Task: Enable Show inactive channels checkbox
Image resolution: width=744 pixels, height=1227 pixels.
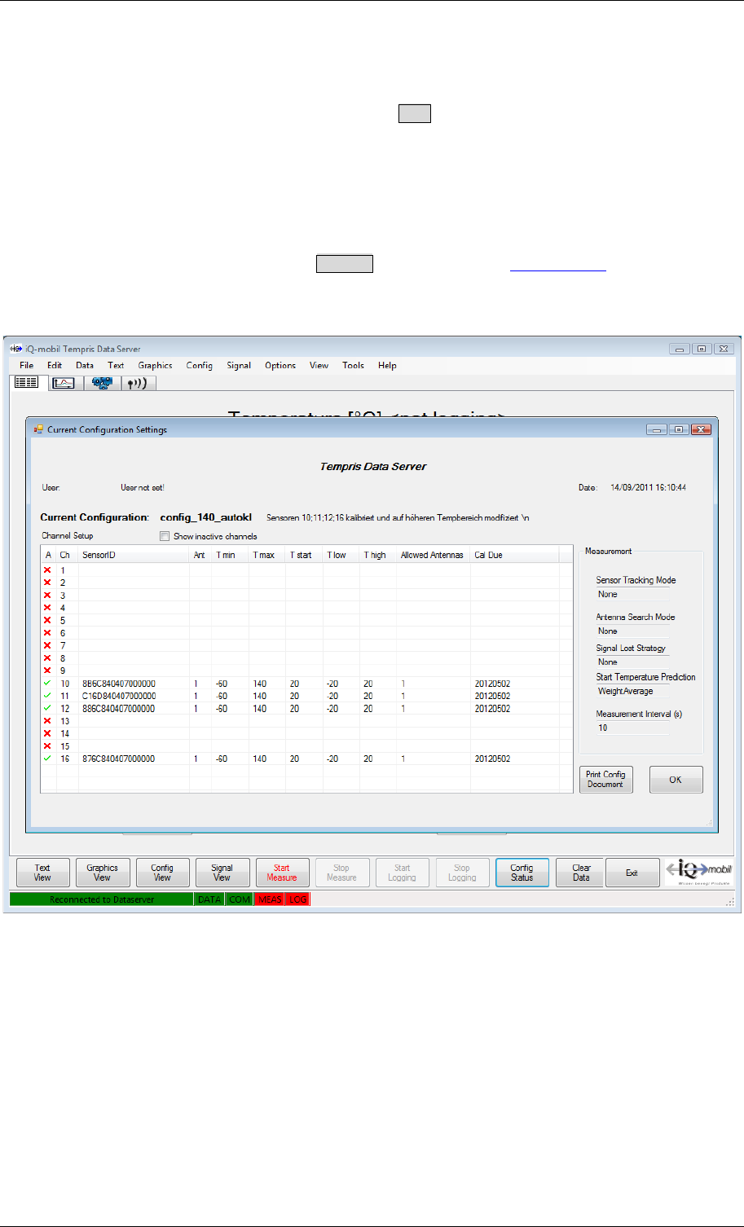Action: click(x=165, y=536)
